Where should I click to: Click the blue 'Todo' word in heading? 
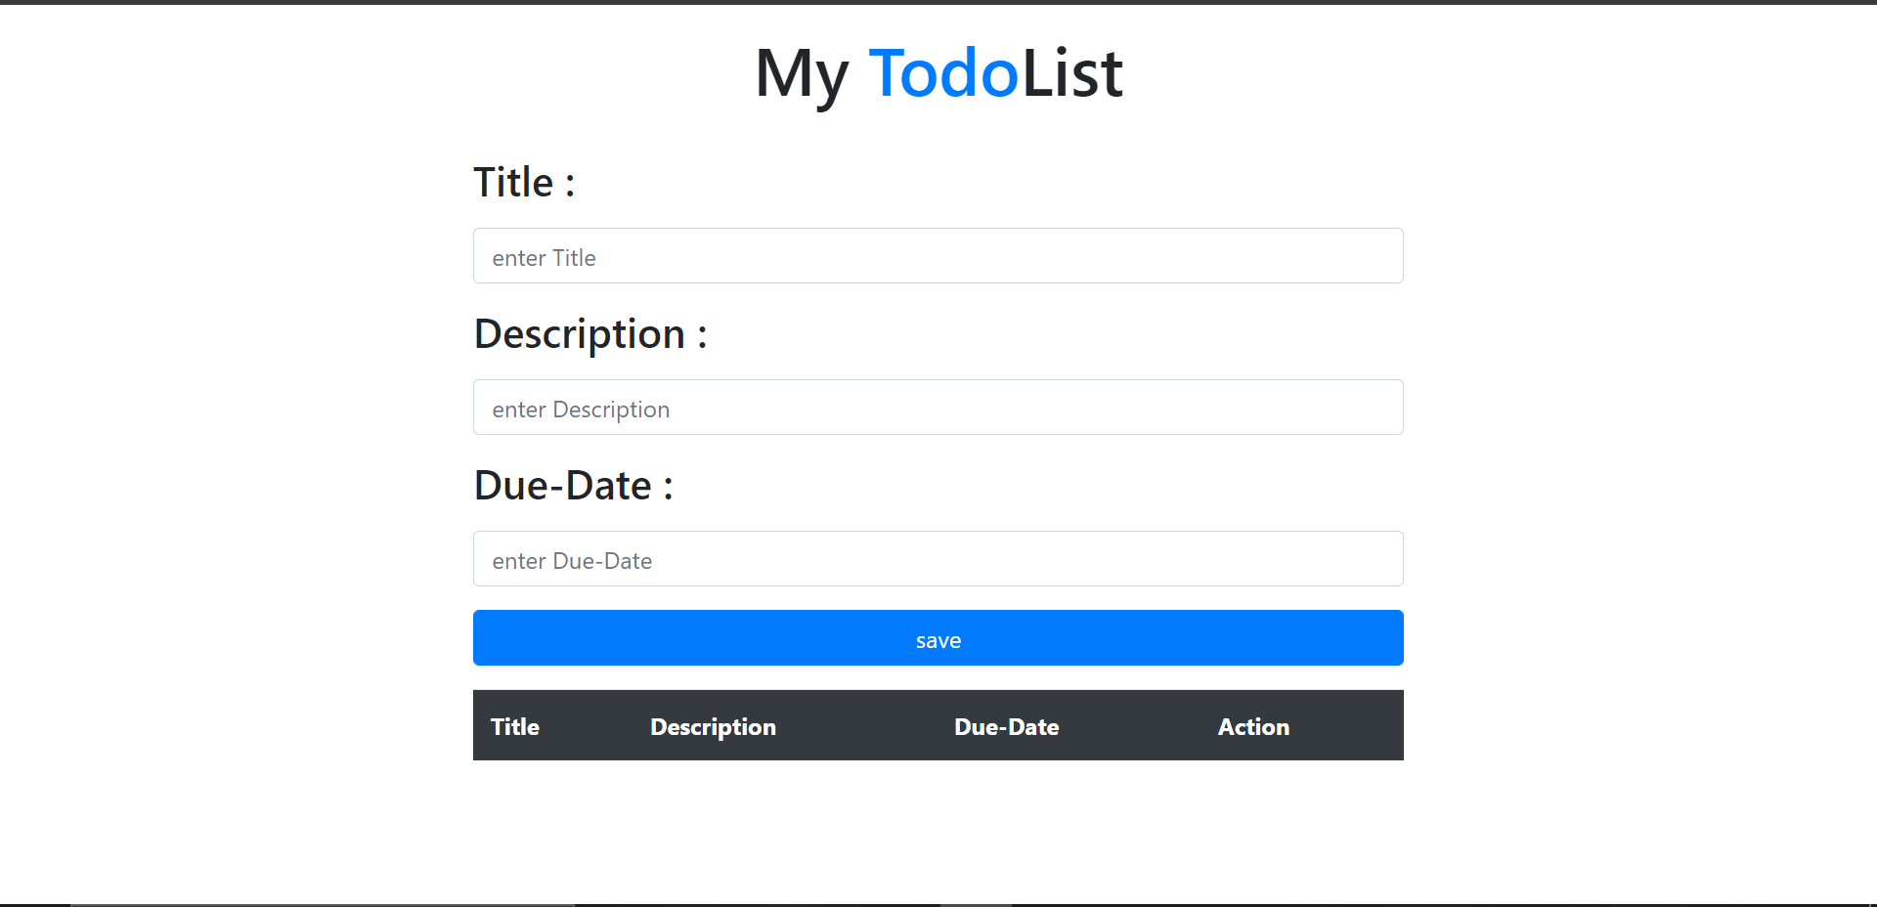(943, 73)
